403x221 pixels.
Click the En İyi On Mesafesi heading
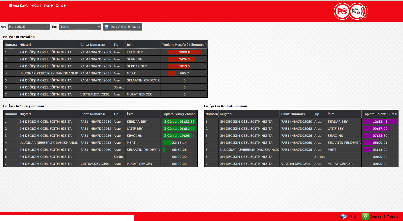click(x=19, y=37)
